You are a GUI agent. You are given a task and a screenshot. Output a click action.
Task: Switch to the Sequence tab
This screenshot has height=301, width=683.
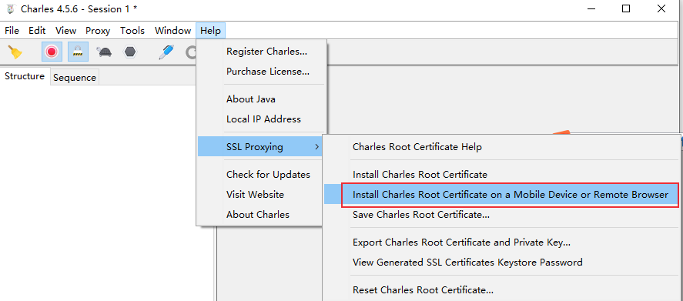75,78
